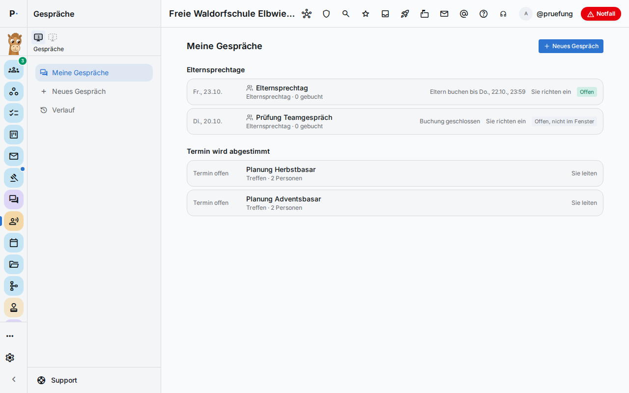The image size is (629, 393).
Task: Click the rocket icon in header
Action: click(x=405, y=14)
